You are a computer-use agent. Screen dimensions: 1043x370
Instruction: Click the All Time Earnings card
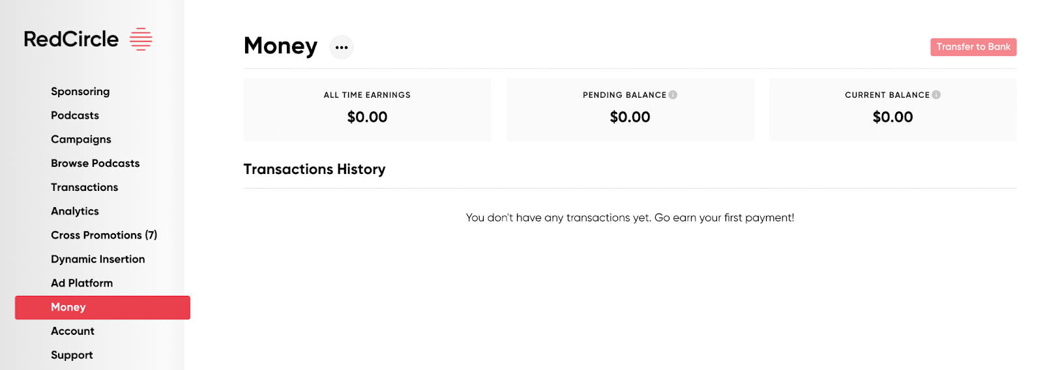367,109
